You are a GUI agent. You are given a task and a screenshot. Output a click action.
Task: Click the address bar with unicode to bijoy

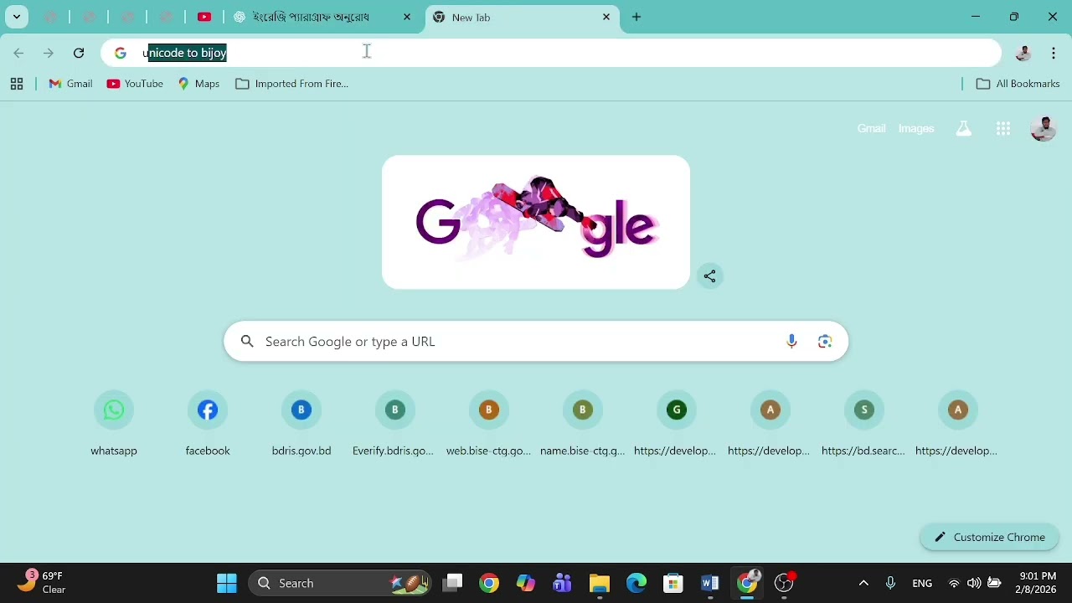pyautogui.click(x=551, y=53)
